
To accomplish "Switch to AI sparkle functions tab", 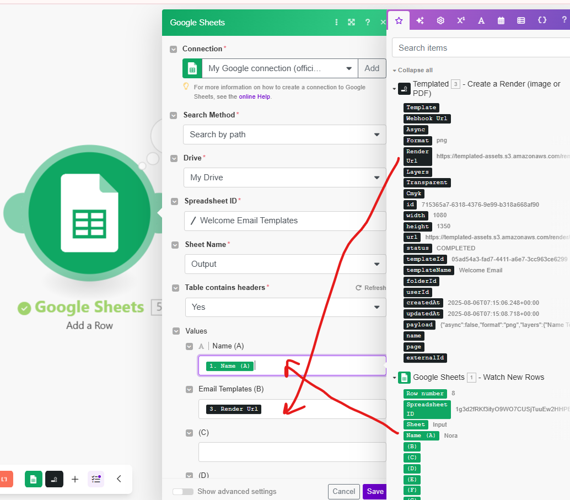I will point(420,20).
